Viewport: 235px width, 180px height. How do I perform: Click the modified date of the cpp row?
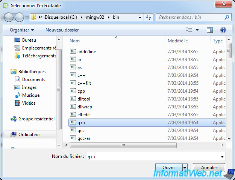click(183, 91)
